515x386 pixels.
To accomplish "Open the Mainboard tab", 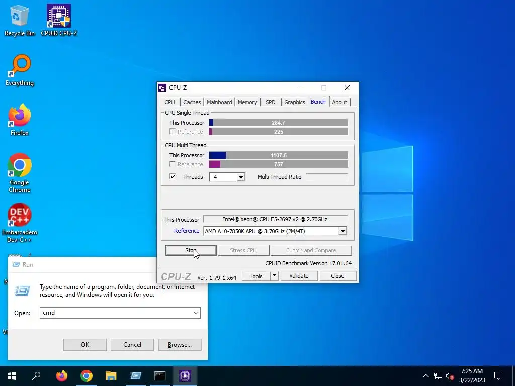I will pyautogui.click(x=219, y=102).
